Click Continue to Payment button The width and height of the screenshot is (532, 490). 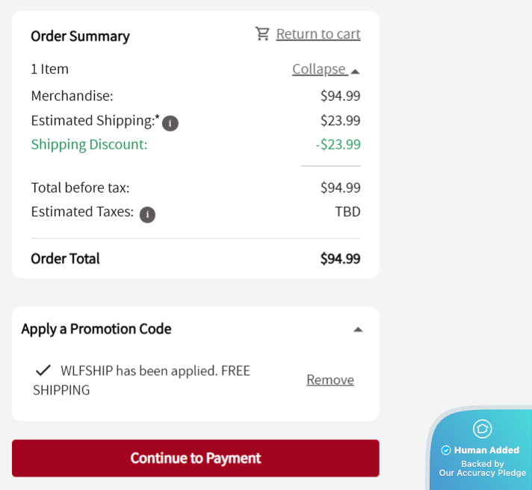click(x=196, y=458)
